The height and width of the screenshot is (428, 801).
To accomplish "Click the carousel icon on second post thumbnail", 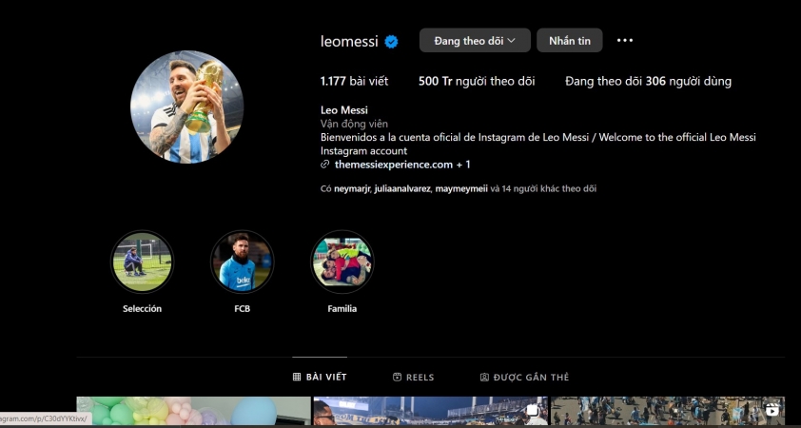I will (534, 410).
